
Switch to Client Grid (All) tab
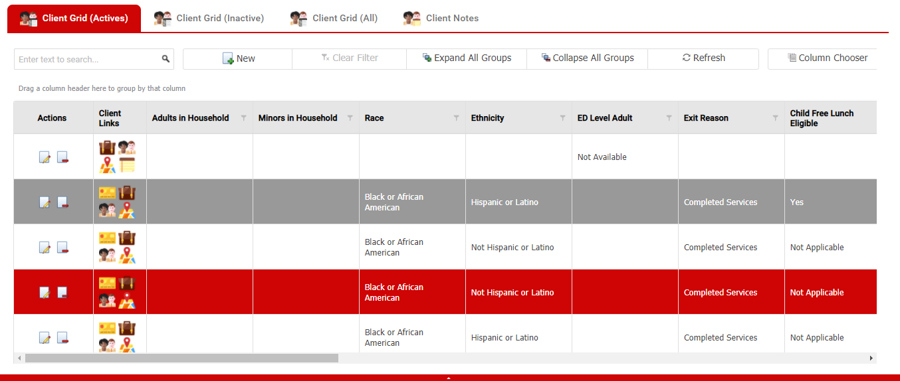pyautogui.click(x=334, y=19)
